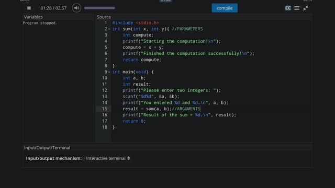Mute the audio with speaker icon

[76, 8]
